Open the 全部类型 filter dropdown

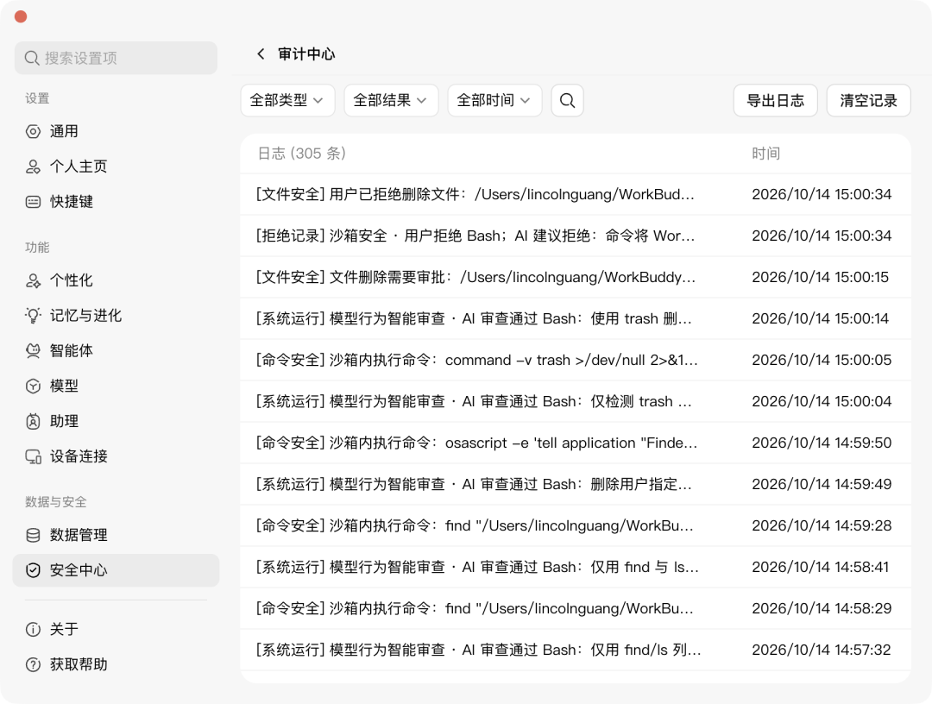click(287, 100)
